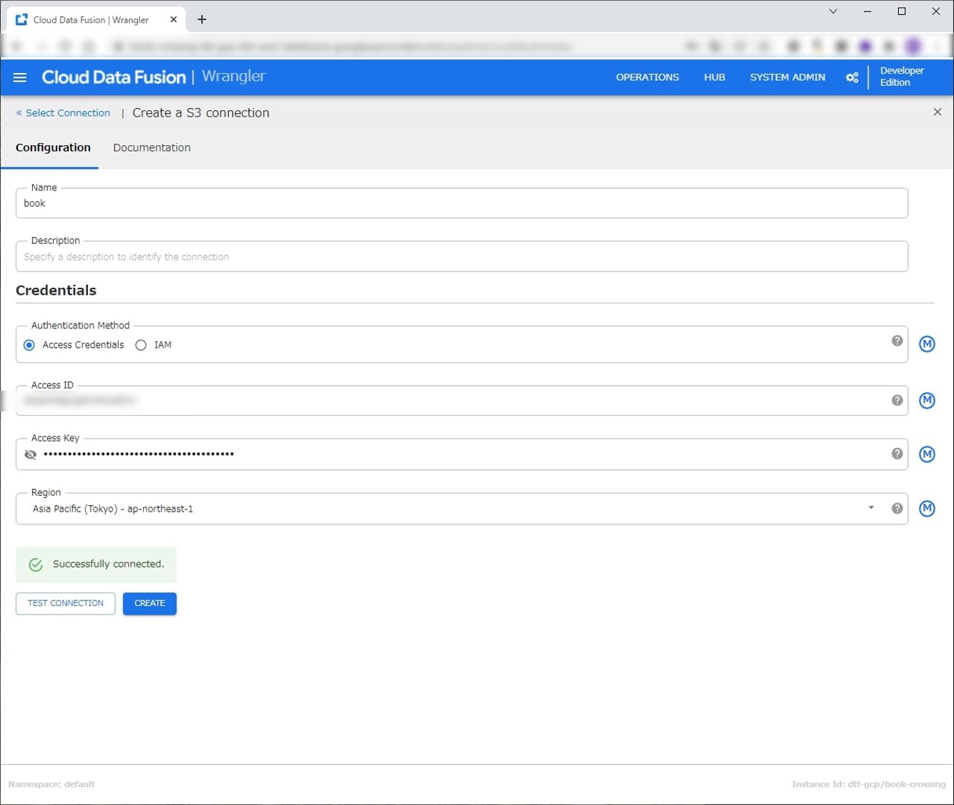
Task: Switch to the Configuration tab
Action: [53, 147]
